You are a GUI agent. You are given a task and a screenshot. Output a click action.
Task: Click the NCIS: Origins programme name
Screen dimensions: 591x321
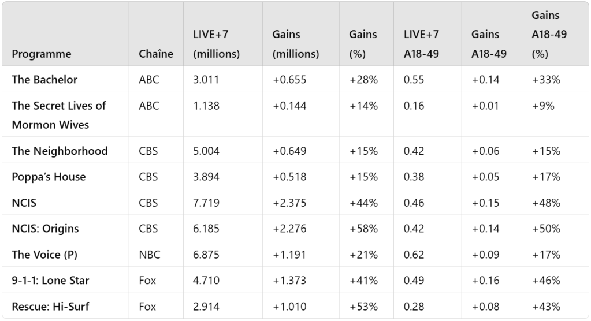click(45, 229)
